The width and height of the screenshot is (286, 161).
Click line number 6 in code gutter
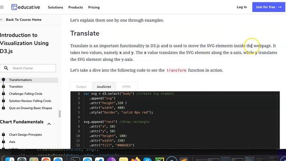(x=79, y=117)
